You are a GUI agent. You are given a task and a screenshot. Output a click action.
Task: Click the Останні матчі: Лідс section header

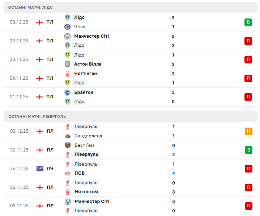pos(130,7)
